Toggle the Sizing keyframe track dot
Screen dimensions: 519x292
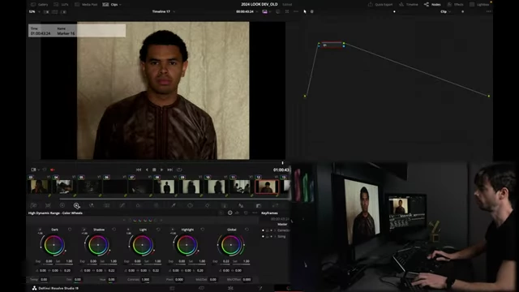263,236
